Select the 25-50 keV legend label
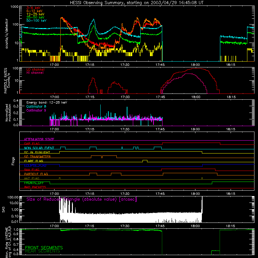 click(35, 17)
